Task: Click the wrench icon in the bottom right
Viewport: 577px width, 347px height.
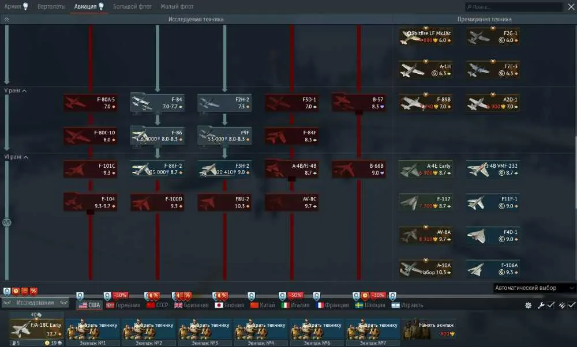Action: (541, 305)
